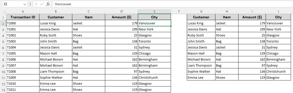Select column J header

click(x=278, y=12)
